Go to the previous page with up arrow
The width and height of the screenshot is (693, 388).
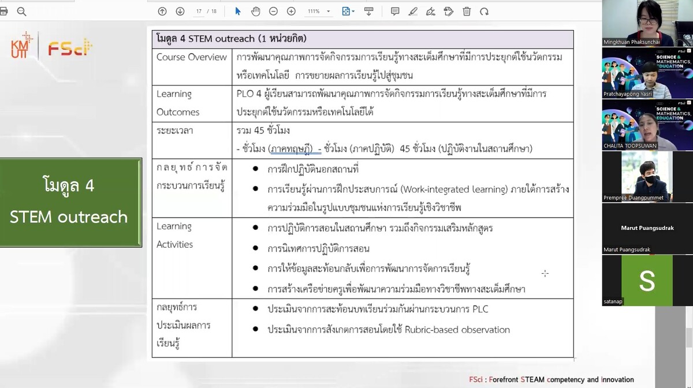(x=162, y=11)
